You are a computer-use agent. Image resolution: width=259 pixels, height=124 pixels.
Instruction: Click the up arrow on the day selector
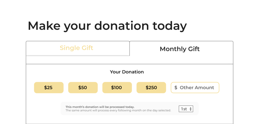(190, 108)
